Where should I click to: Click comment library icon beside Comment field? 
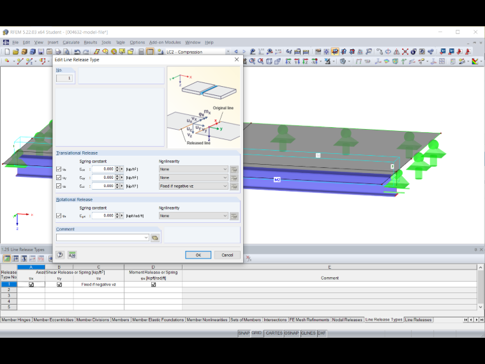[x=155, y=238]
